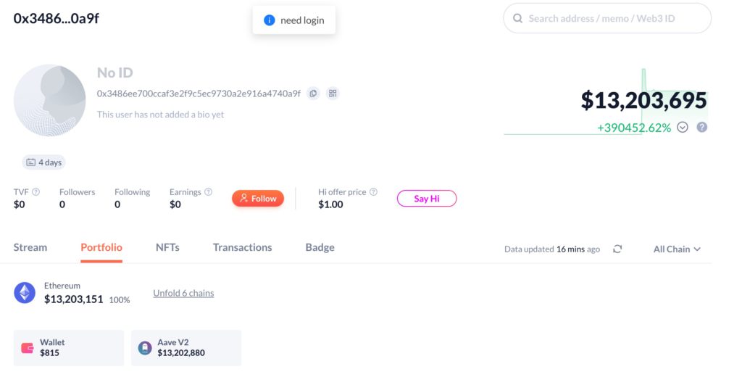Unfold 6 chains link
Screen dimensions: 742x385
coord(183,293)
